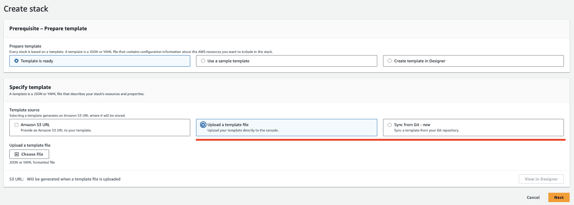The height and width of the screenshot is (205, 574).
Task: Click "JSON or YAML formatted file" hint text
Action: pos(32,162)
